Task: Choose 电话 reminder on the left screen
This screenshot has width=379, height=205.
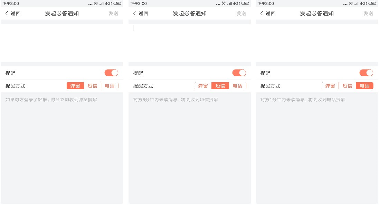Action: pyautogui.click(x=110, y=86)
